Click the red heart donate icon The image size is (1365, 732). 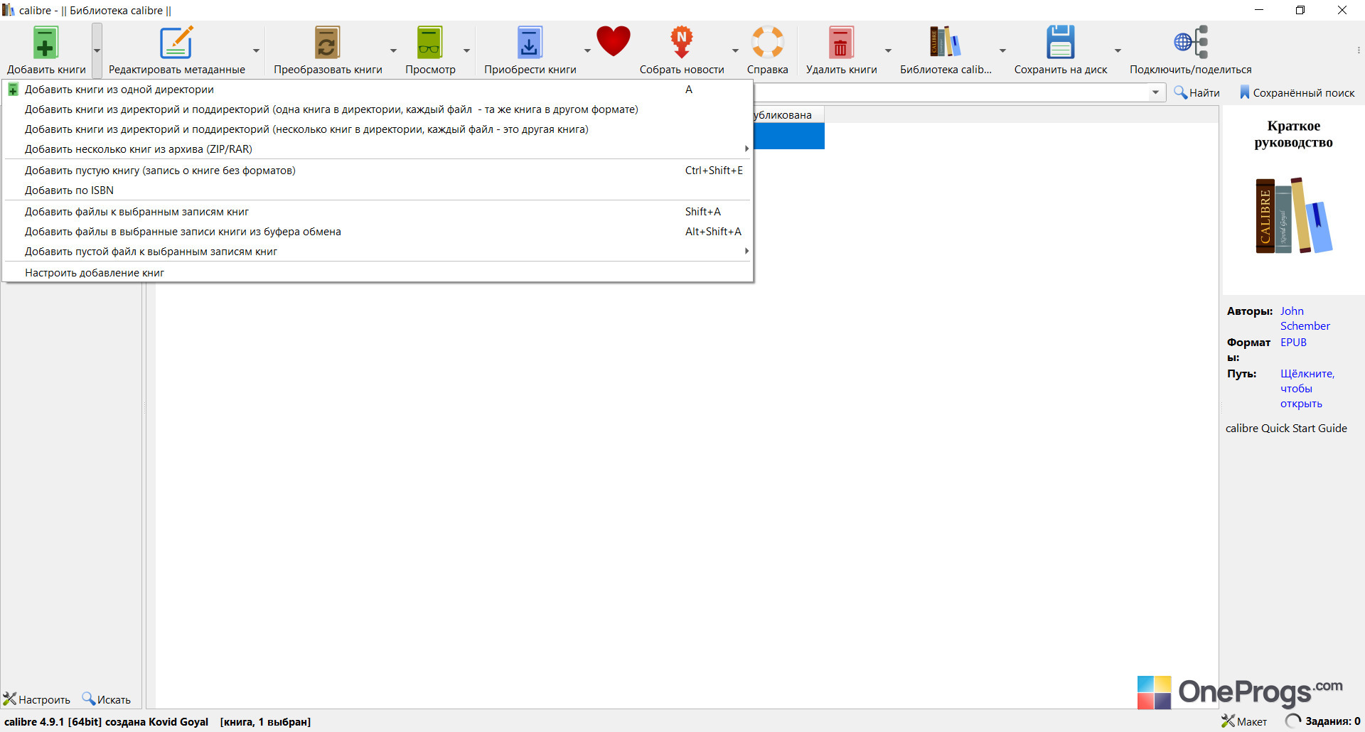[x=614, y=41]
